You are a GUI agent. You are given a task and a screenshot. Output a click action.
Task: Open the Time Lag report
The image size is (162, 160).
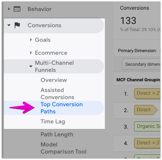click(x=53, y=121)
